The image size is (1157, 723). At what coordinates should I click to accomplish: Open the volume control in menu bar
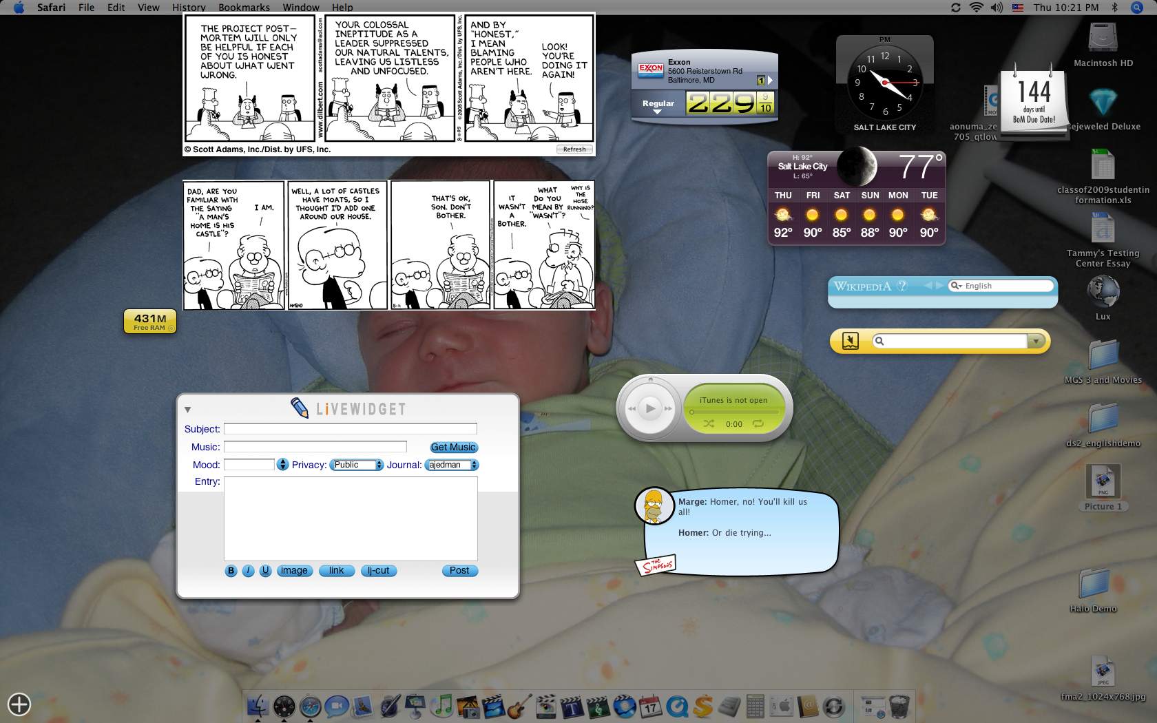(x=997, y=8)
